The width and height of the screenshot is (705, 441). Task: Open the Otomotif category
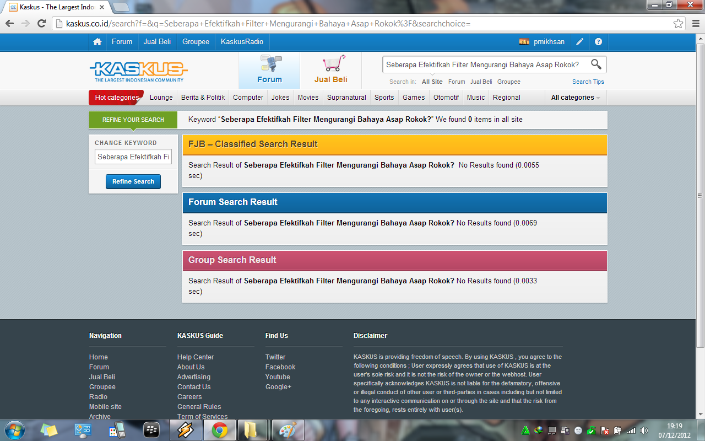[x=446, y=98]
